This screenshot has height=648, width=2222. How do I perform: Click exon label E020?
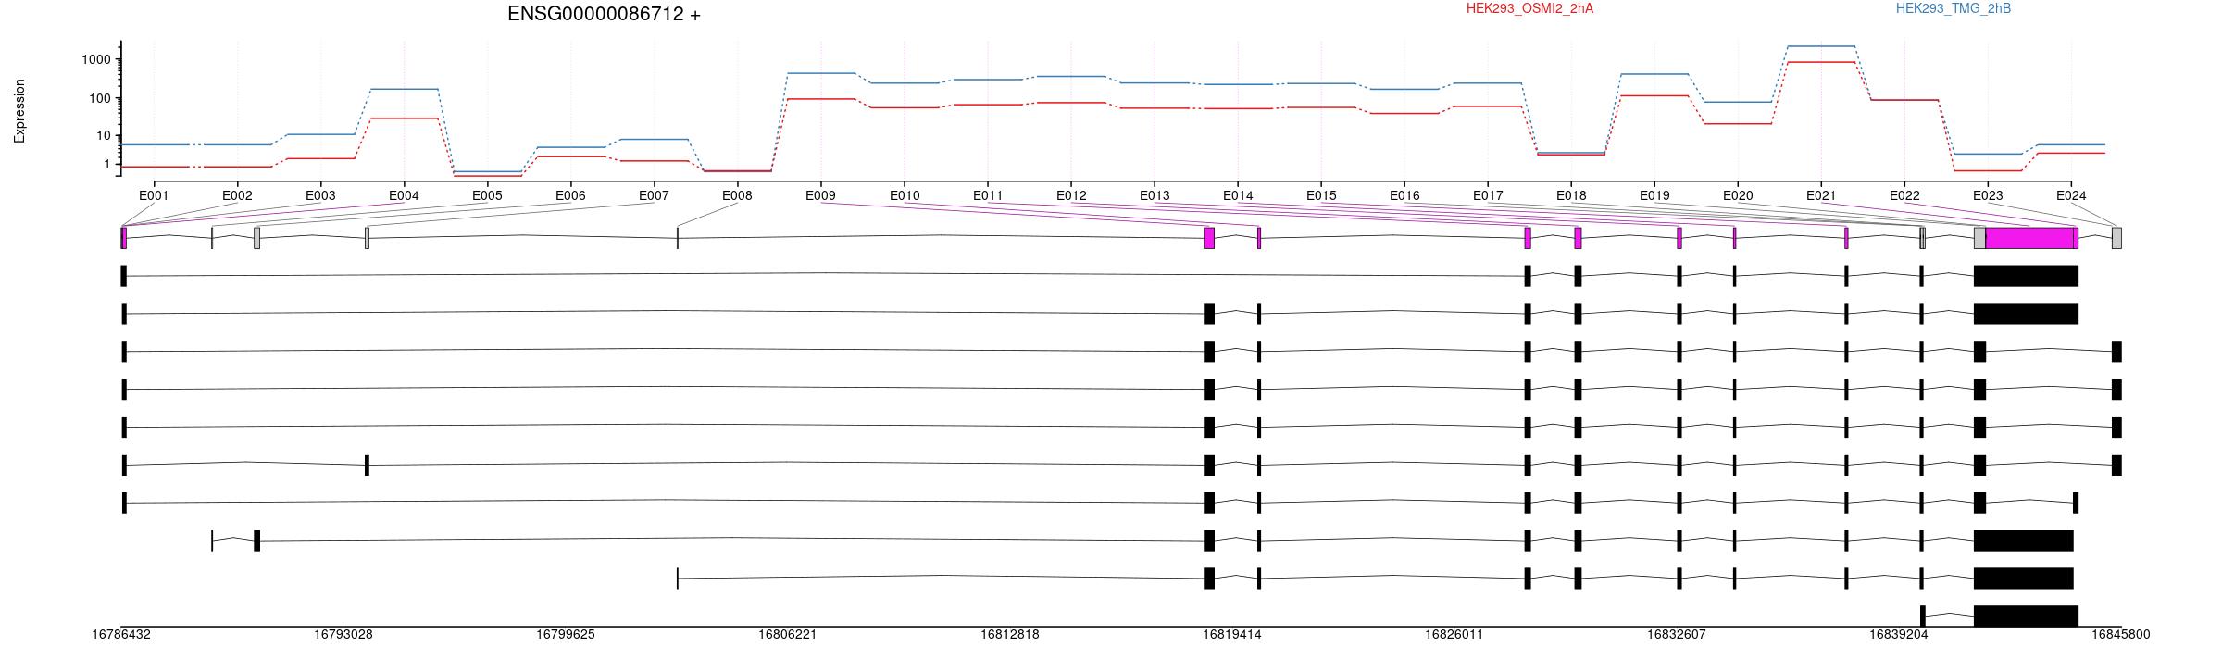tap(1738, 195)
